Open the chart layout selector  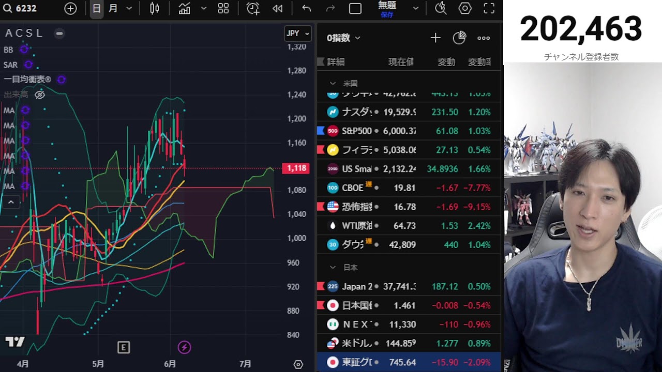[355, 8]
